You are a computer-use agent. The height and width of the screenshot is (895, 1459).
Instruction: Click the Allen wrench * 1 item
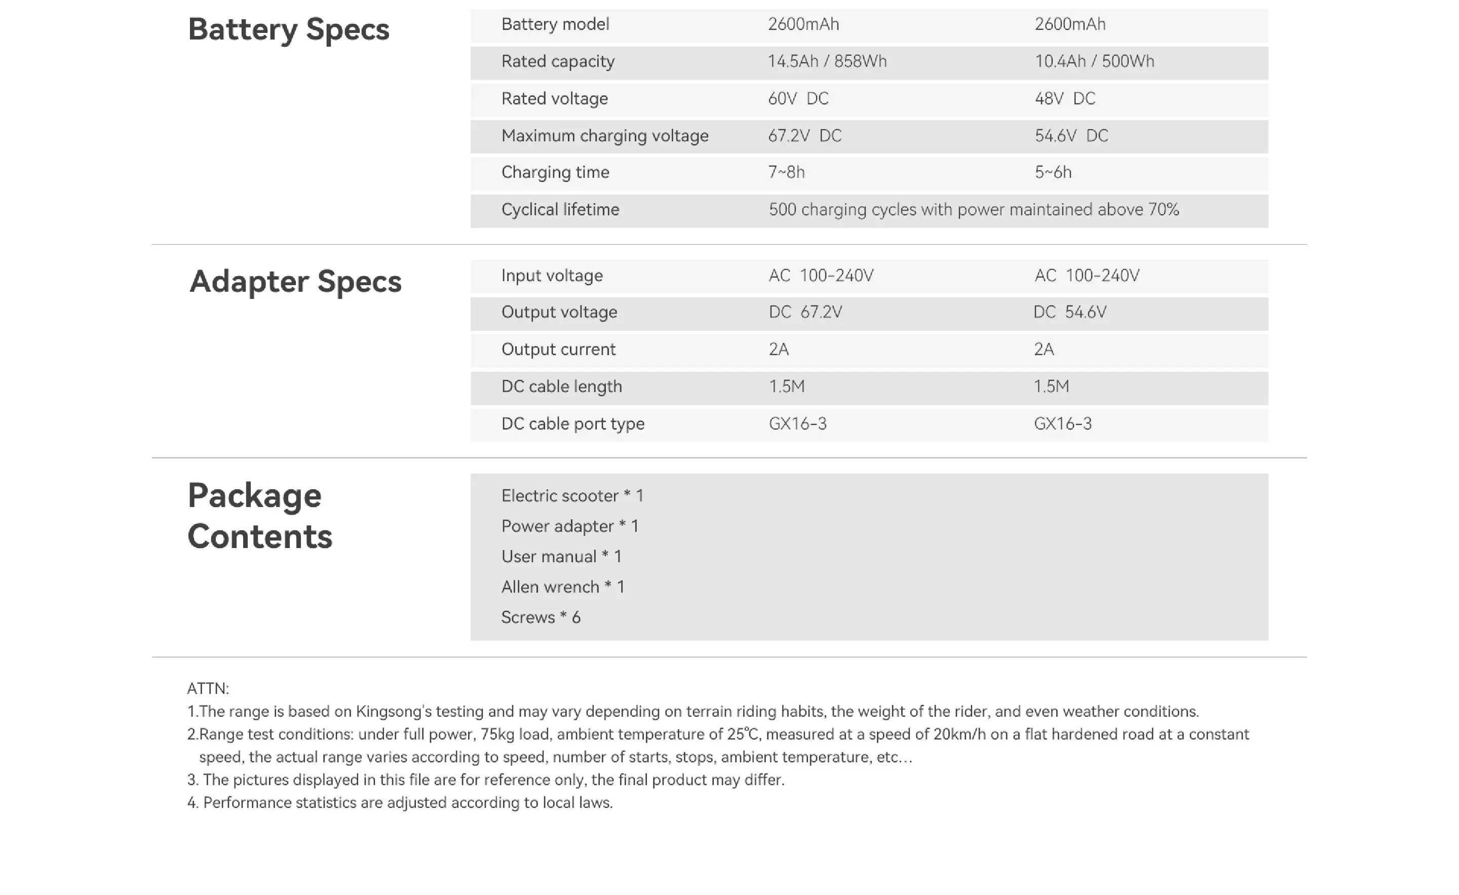[x=562, y=587]
